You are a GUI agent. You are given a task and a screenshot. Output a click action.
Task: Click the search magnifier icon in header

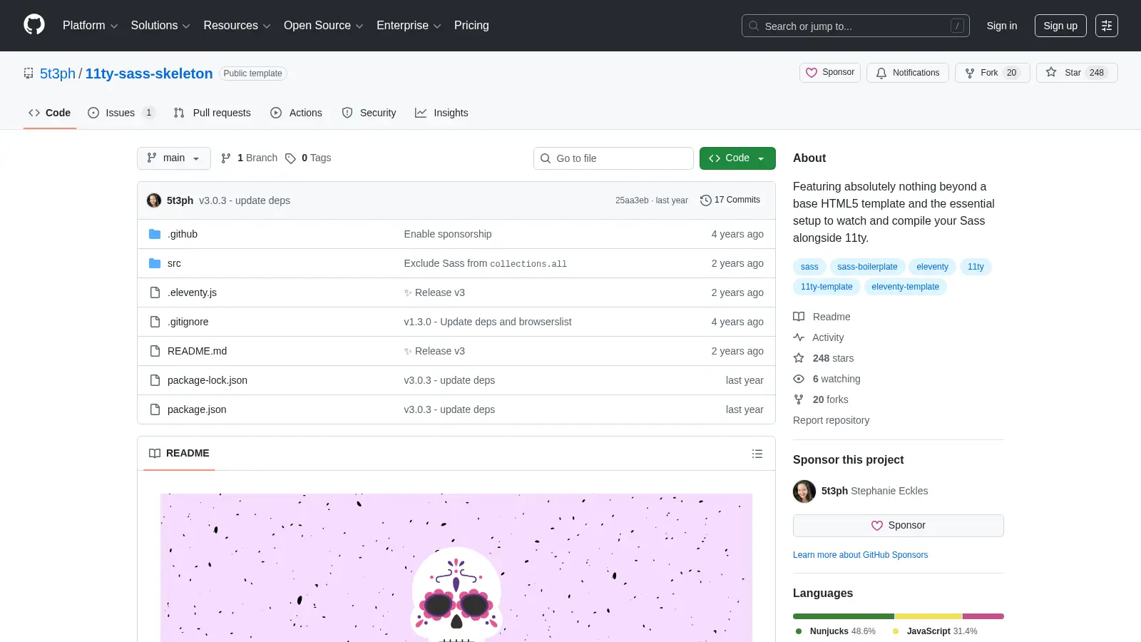[754, 26]
